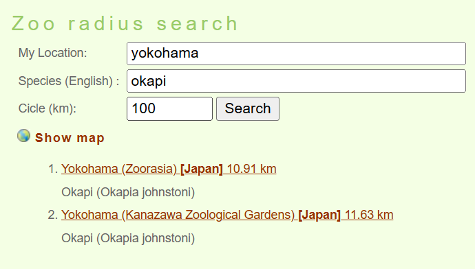
Task: Click the Zoo radius search heading
Action: 125,23
